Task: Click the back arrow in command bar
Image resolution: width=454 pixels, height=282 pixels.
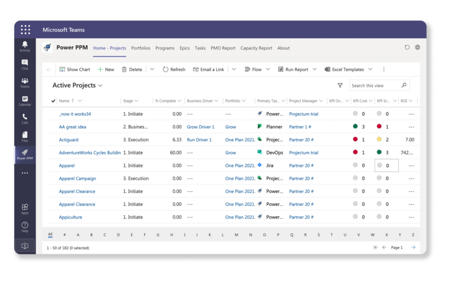Action: [x=49, y=69]
